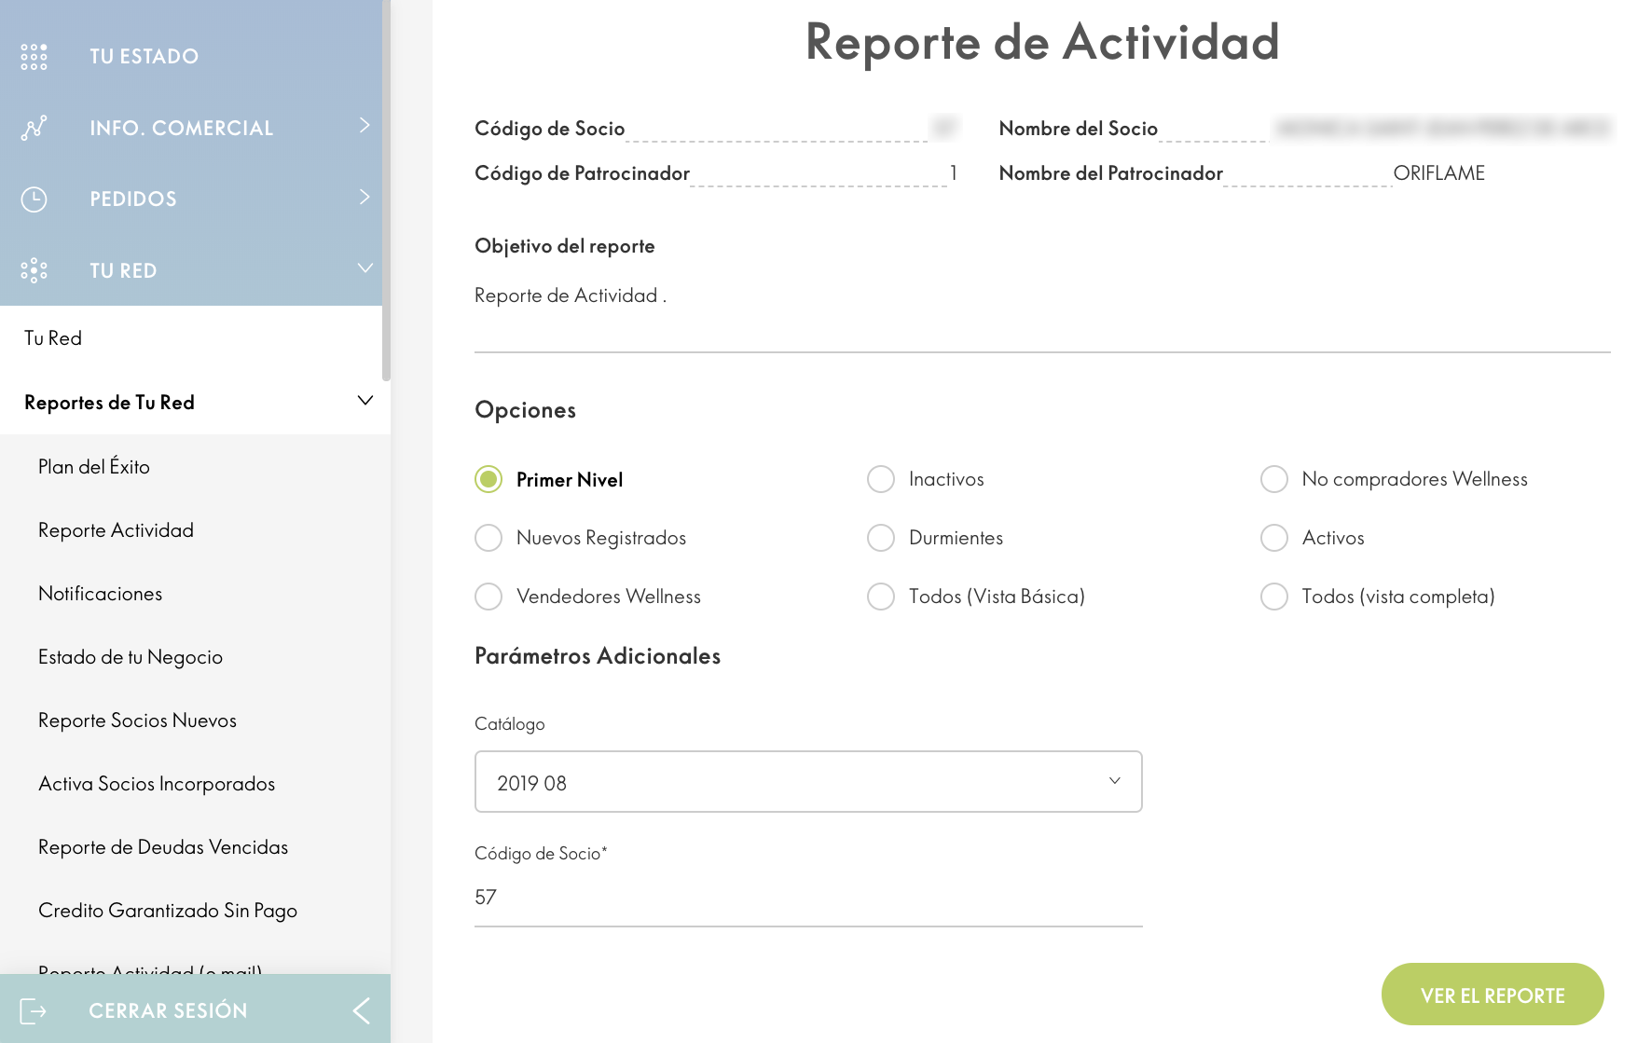Go to Reporte de Deudas Vencidas

coord(163,847)
